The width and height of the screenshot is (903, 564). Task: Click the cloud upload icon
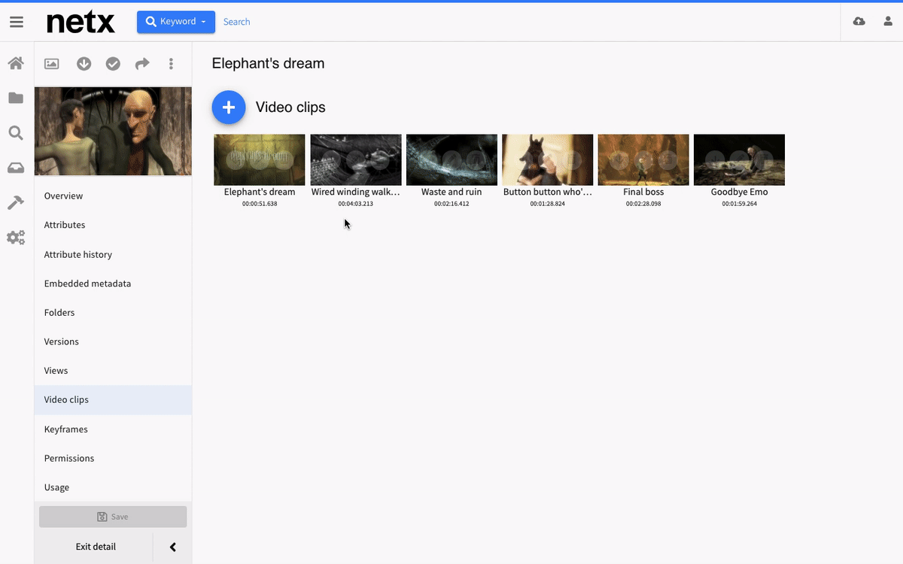[x=859, y=22]
